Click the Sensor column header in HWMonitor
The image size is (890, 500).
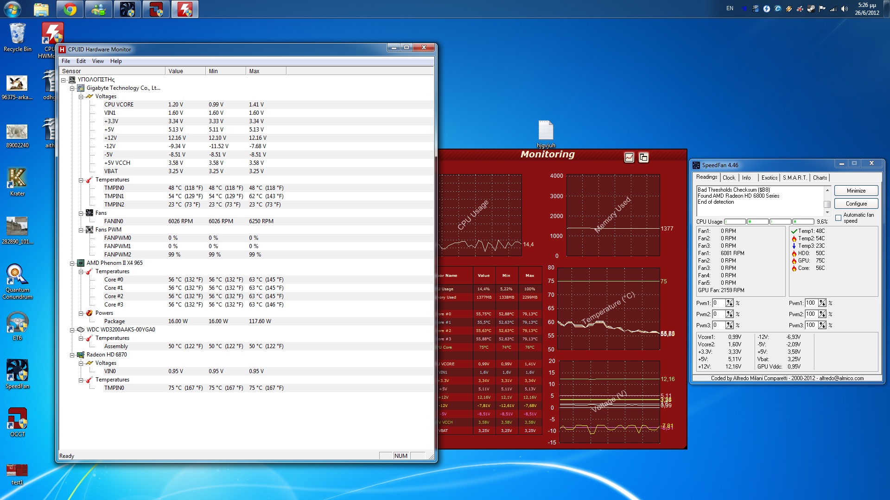[112, 71]
